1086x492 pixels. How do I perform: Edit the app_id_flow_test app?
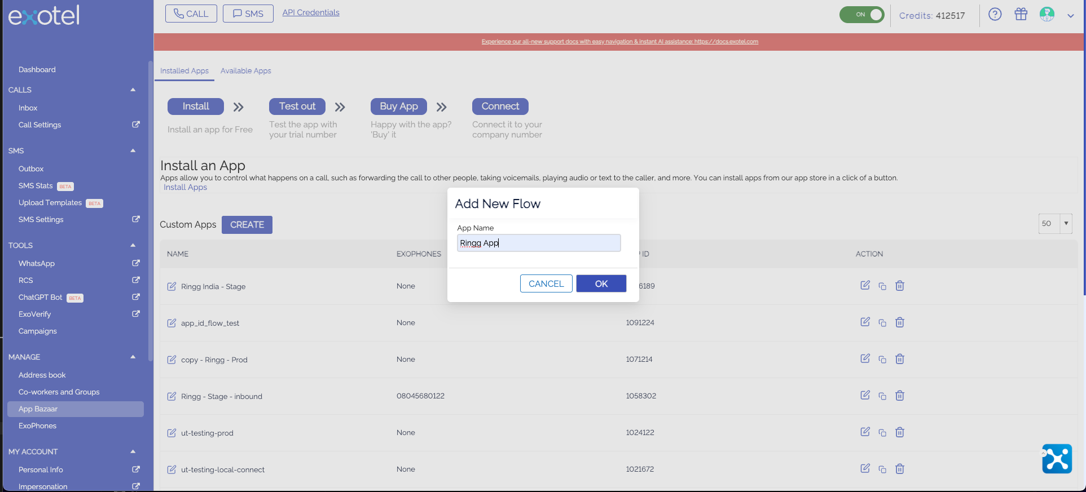[x=865, y=322]
